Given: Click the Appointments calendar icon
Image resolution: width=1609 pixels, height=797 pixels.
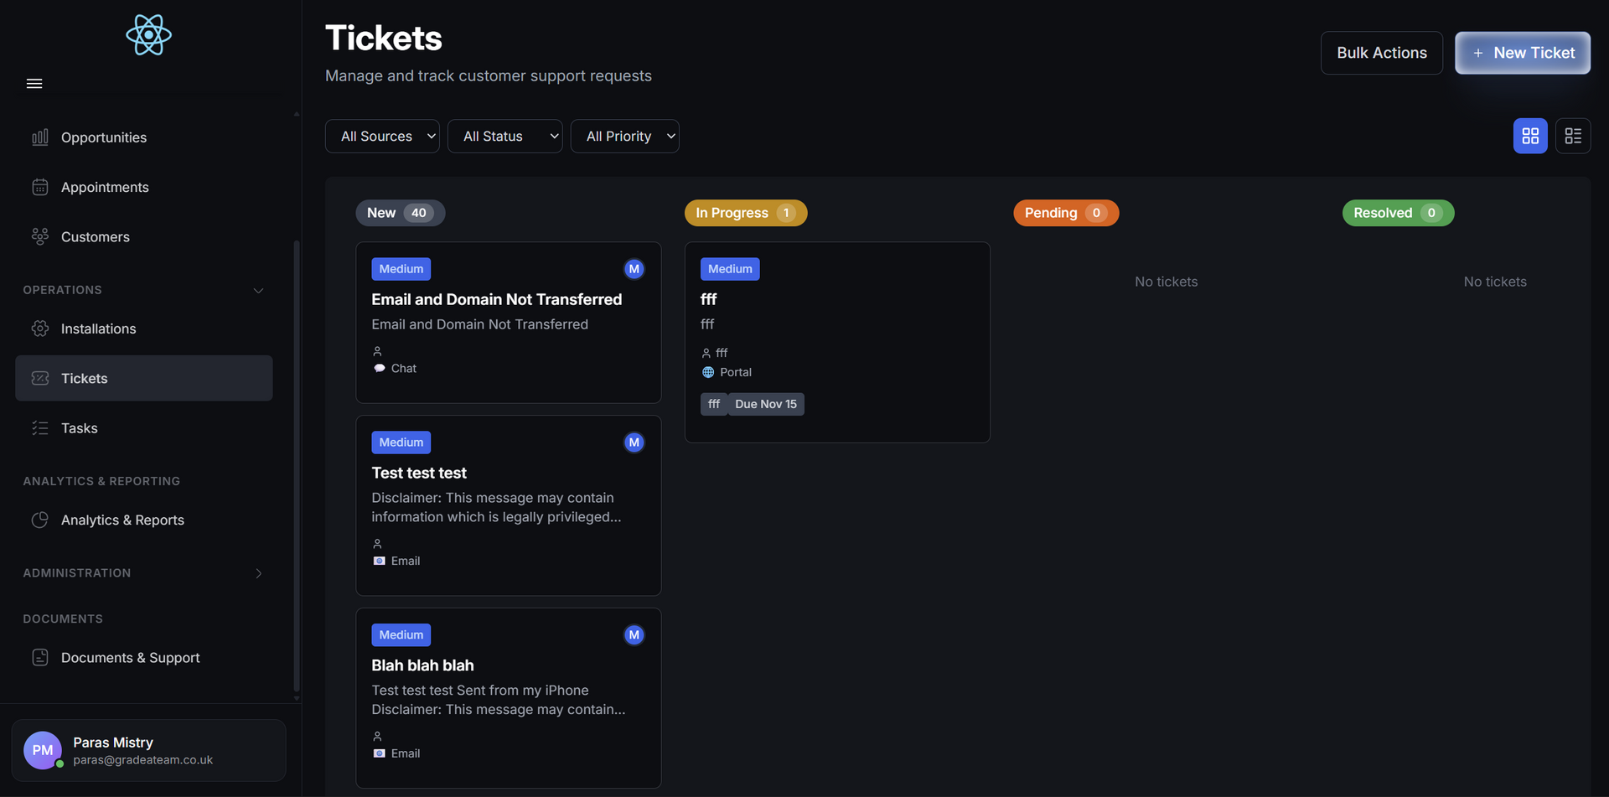Looking at the screenshot, I should (40, 187).
